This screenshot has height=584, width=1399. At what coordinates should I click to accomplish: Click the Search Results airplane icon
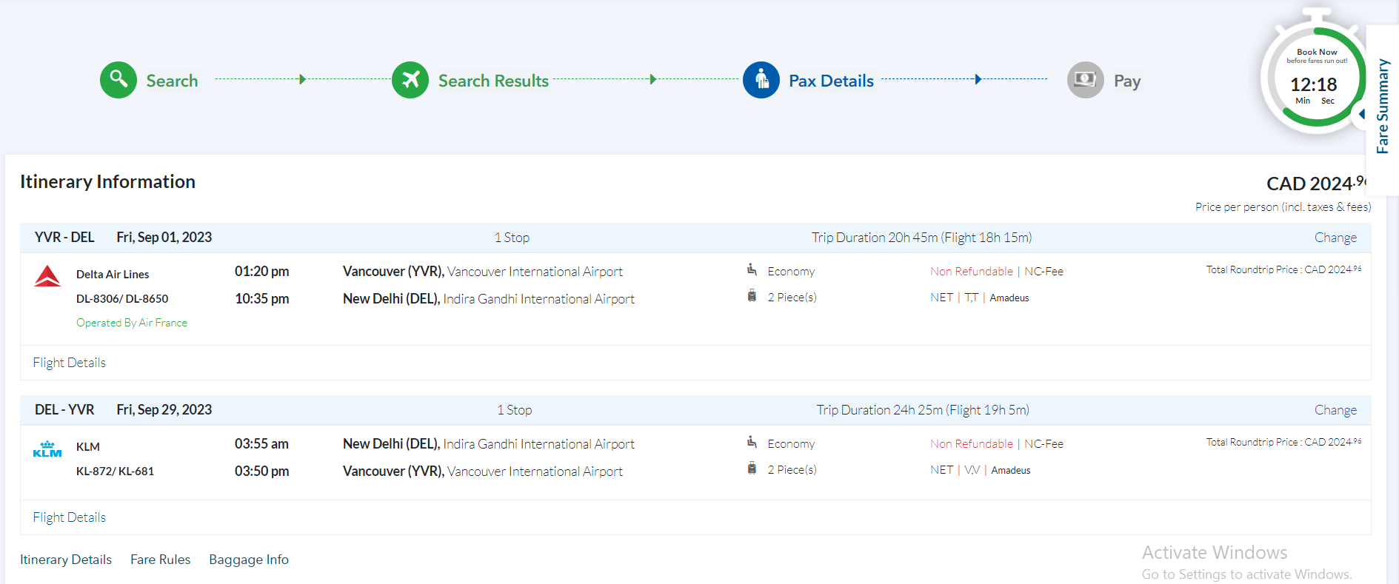click(410, 80)
